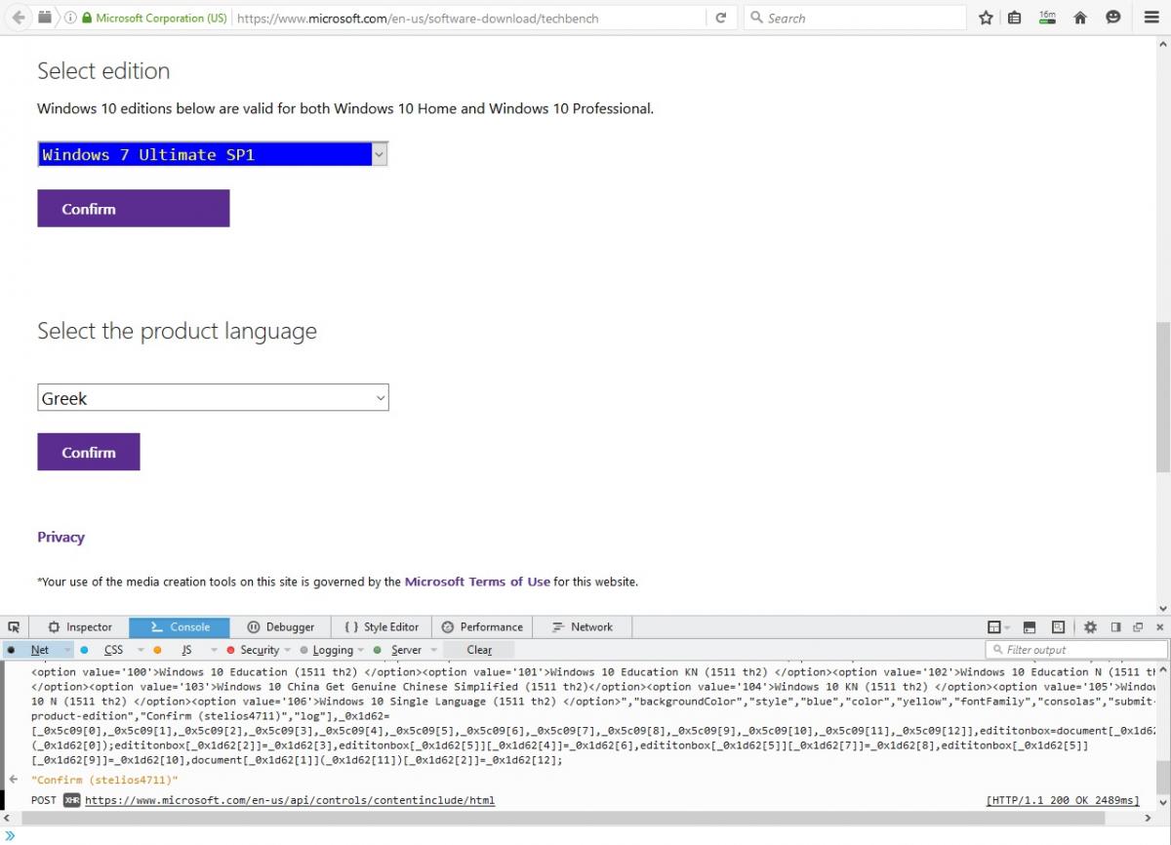The width and height of the screenshot is (1171, 845).
Task: Expand the Logging filter dropdown arrow
Action: (361, 650)
